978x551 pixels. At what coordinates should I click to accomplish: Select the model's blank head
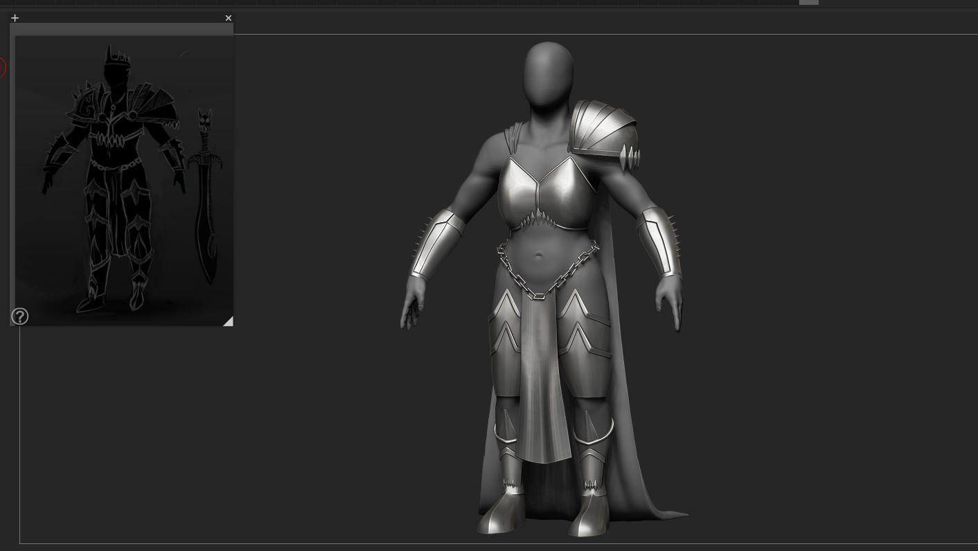(549, 74)
